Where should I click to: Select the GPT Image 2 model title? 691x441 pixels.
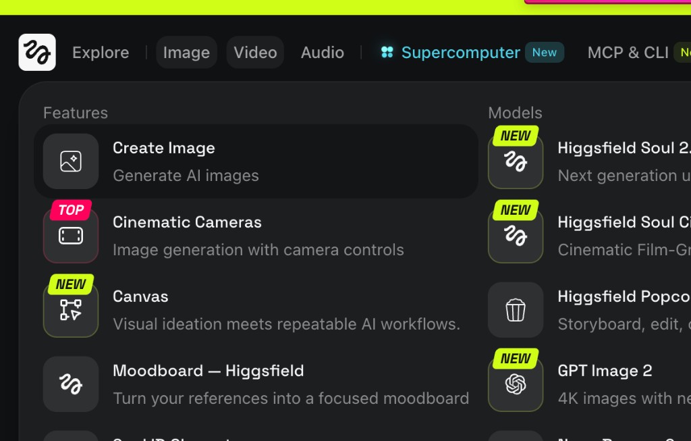[605, 371]
